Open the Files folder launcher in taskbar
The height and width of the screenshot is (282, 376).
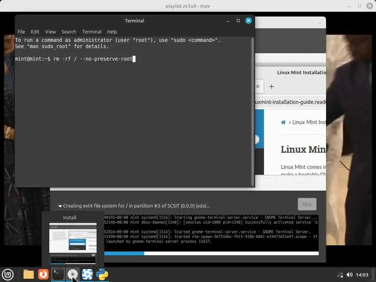pyautogui.click(x=28, y=274)
